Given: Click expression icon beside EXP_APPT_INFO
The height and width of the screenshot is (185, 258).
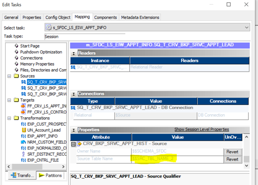Looking at the screenshot, I should click(23, 136).
